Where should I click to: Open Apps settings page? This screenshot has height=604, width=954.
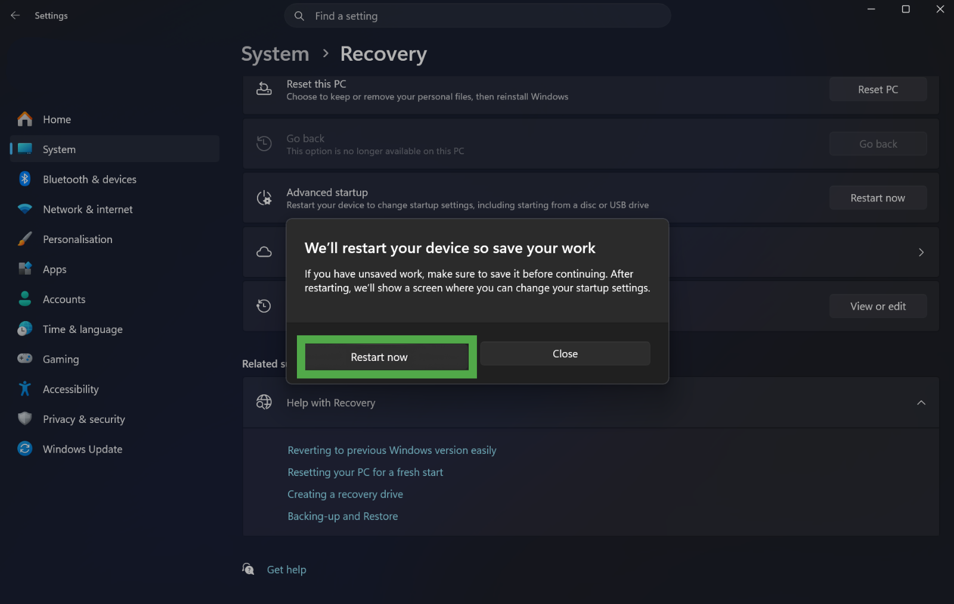(114, 269)
